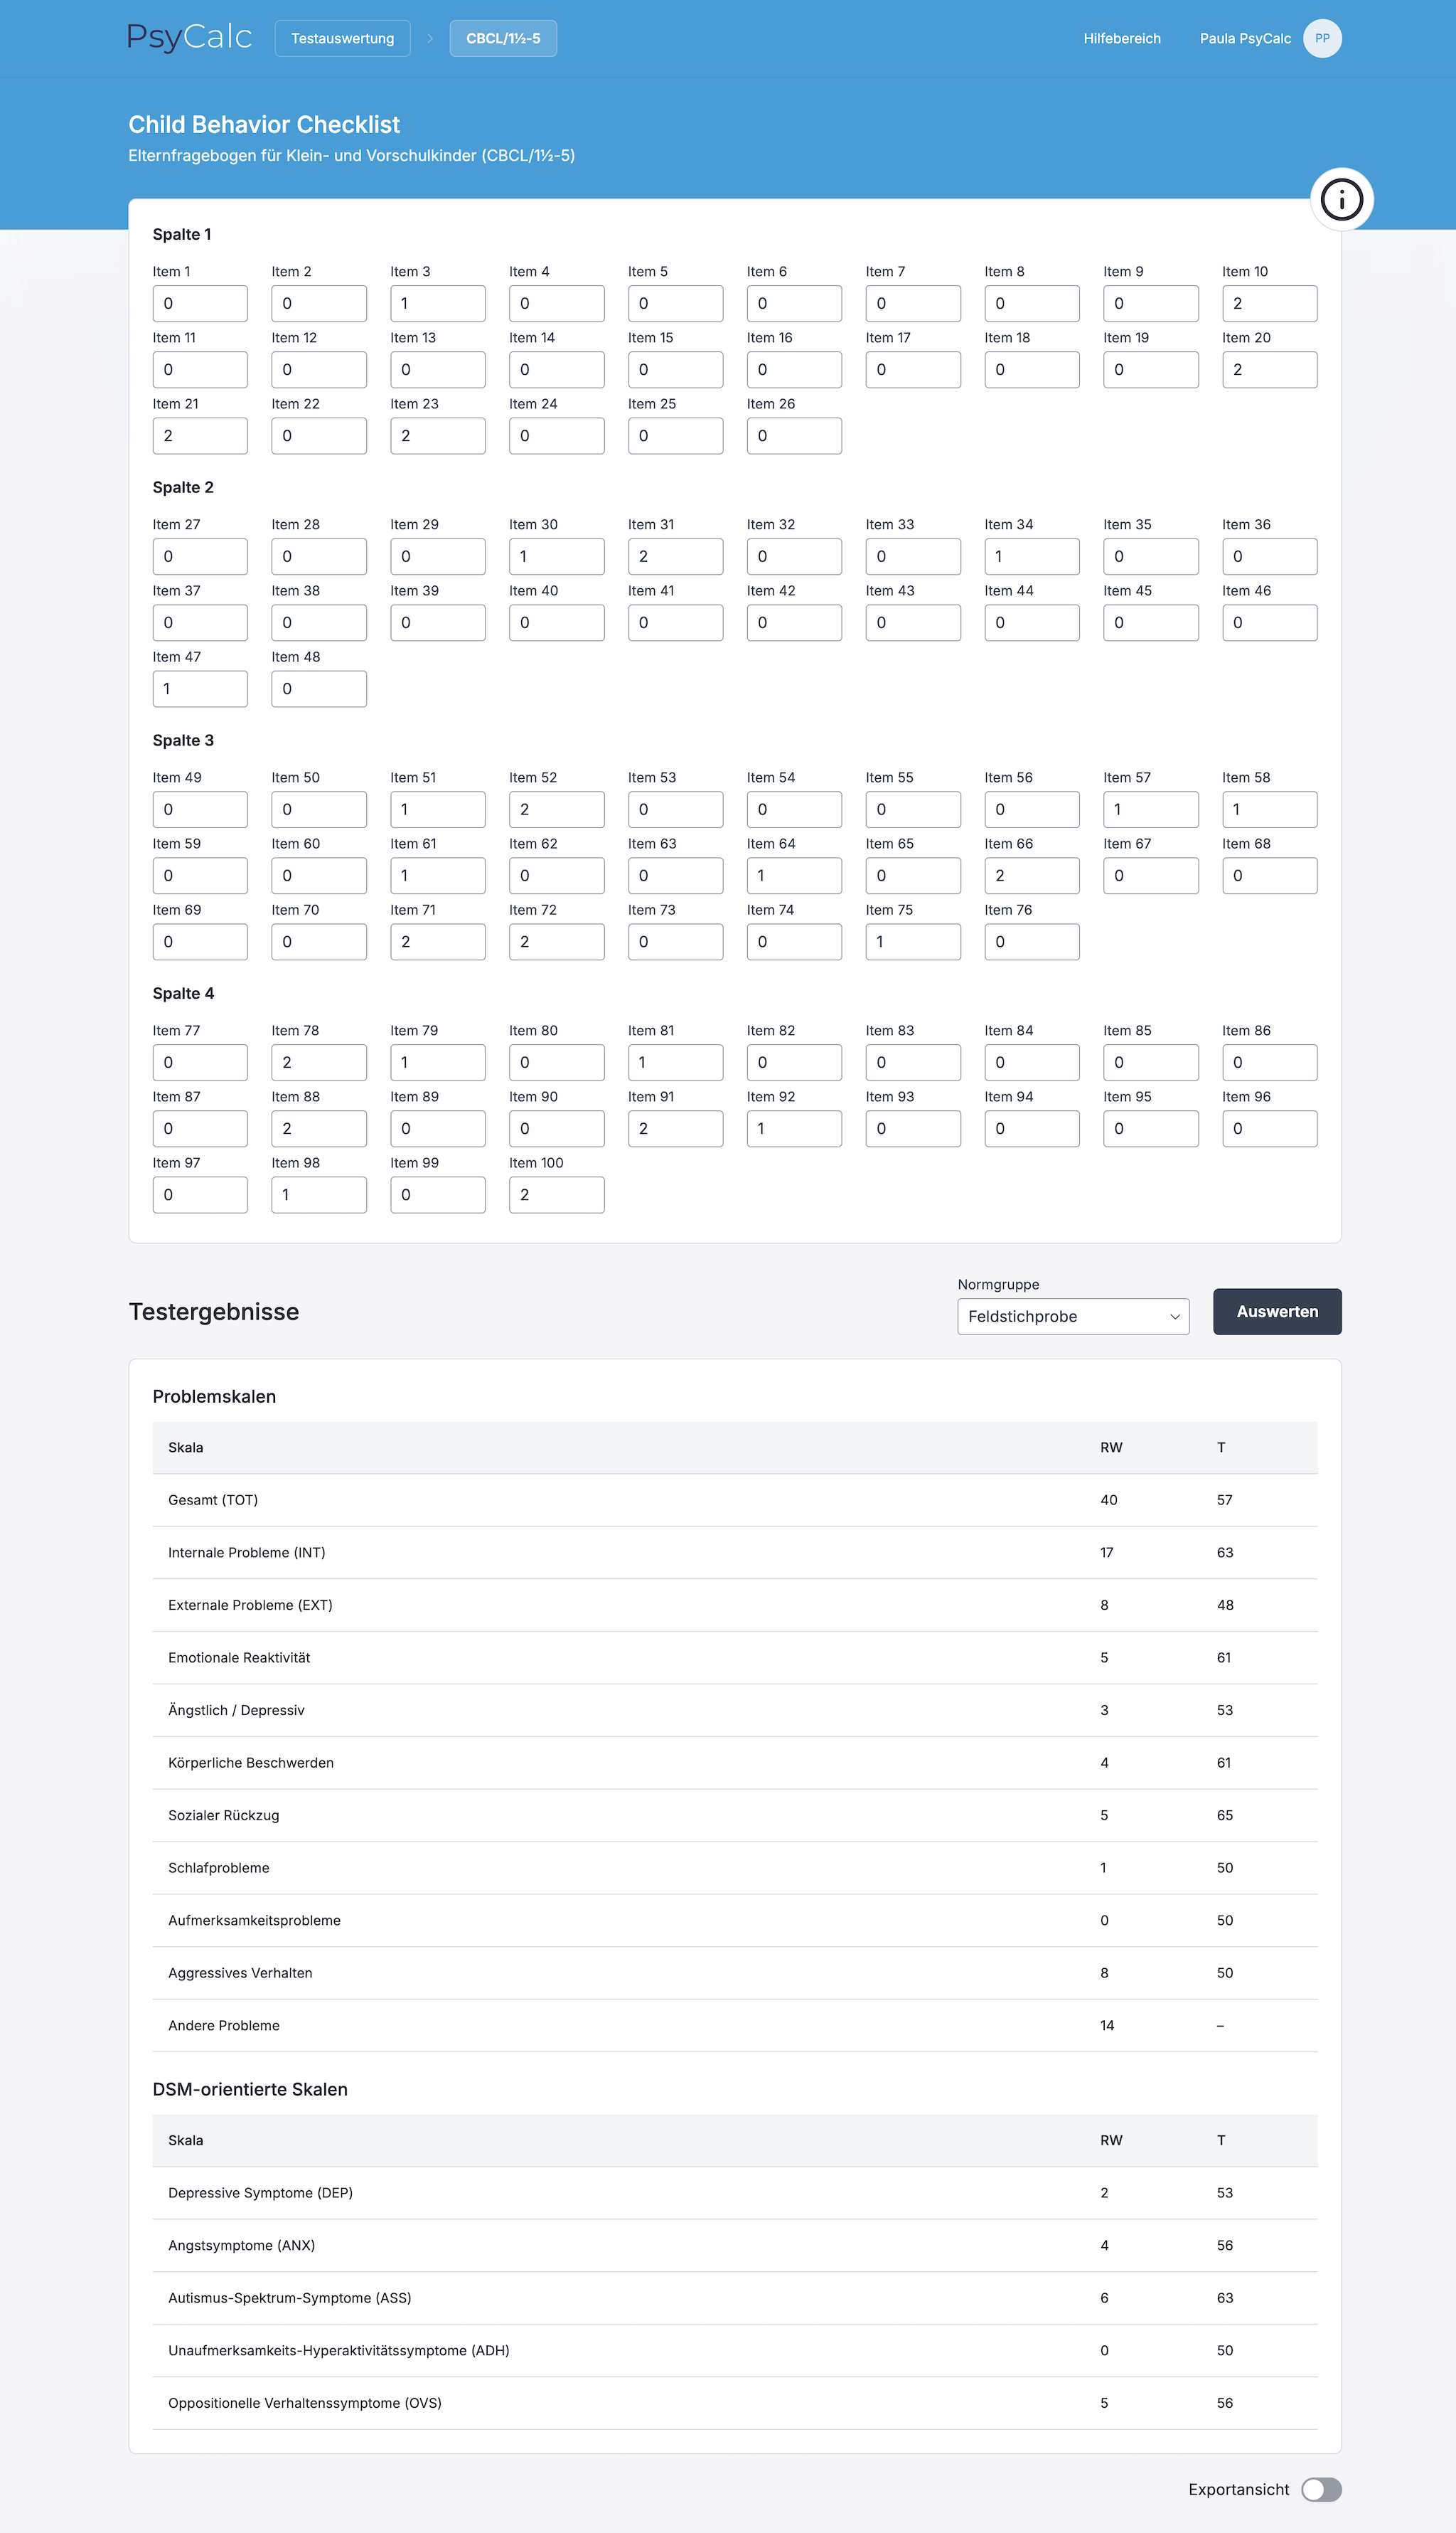Click into the Item 100 field

[556, 1194]
